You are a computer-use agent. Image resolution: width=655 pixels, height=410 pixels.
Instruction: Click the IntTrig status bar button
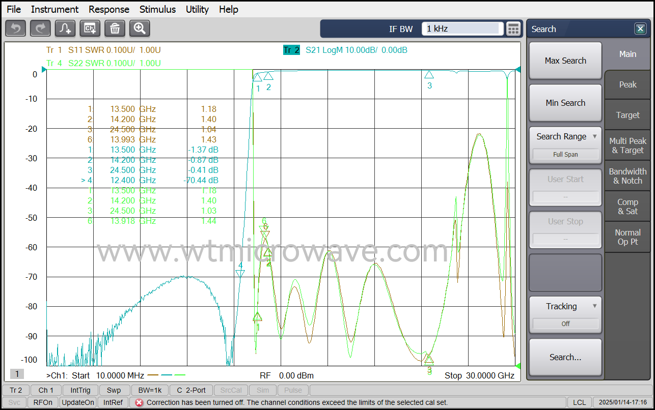(x=80, y=390)
